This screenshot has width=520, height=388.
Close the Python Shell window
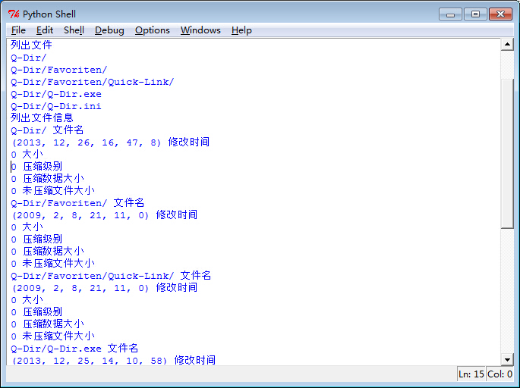500,14
